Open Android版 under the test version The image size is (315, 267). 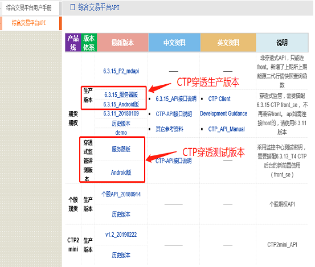[x=121, y=172]
